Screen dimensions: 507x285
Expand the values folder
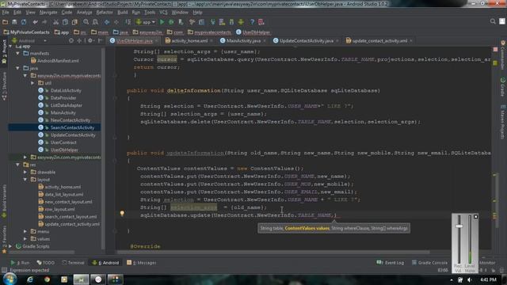(25, 239)
